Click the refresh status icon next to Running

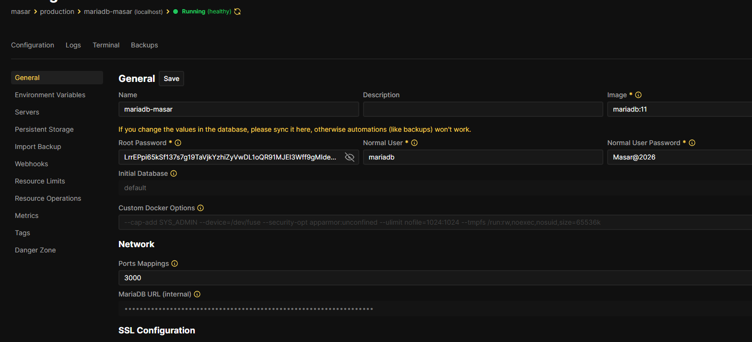click(x=237, y=11)
